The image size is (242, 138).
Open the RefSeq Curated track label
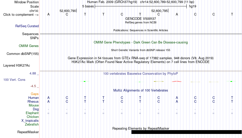click(x=27, y=26)
